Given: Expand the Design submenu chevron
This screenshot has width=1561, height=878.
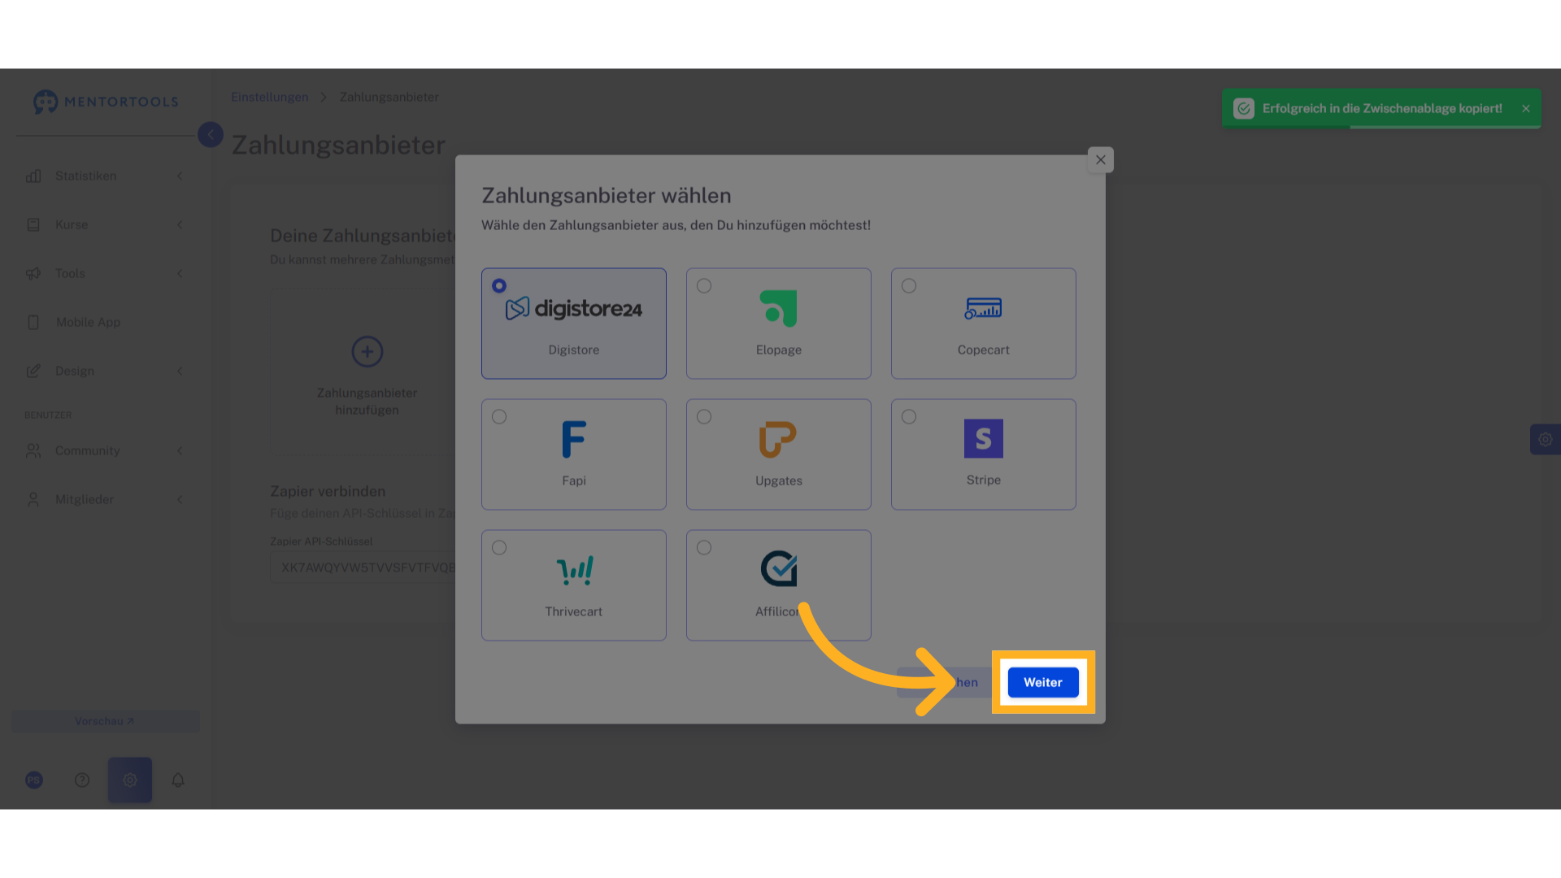Looking at the screenshot, I should click(x=180, y=371).
